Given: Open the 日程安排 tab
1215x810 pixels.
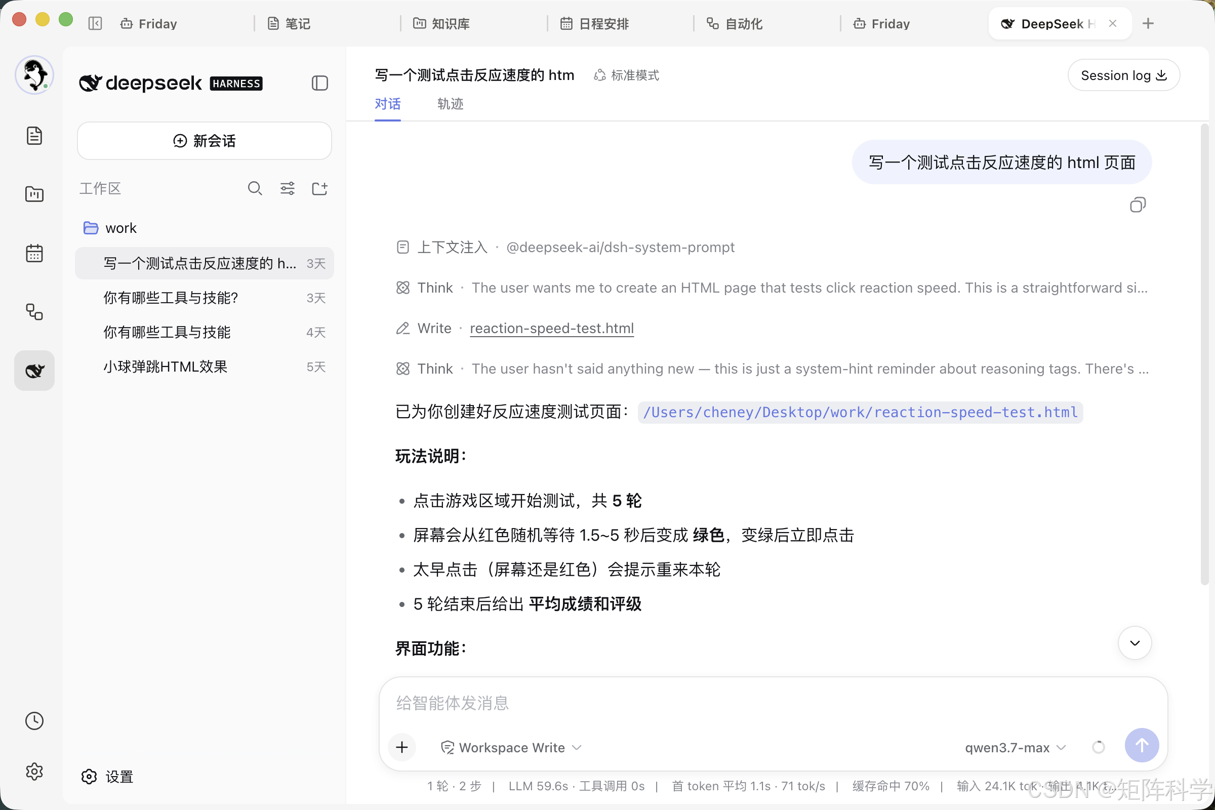Looking at the screenshot, I should pos(594,24).
